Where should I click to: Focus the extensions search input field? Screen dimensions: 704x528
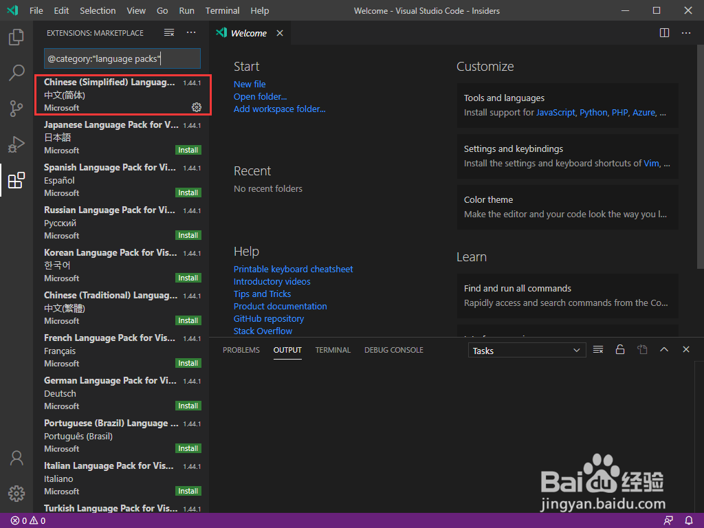[x=122, y=59]
